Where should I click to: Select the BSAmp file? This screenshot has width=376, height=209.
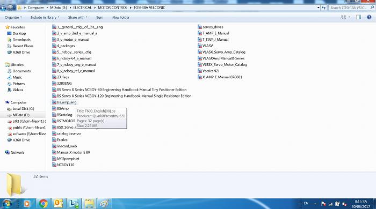tap(60, 108)
